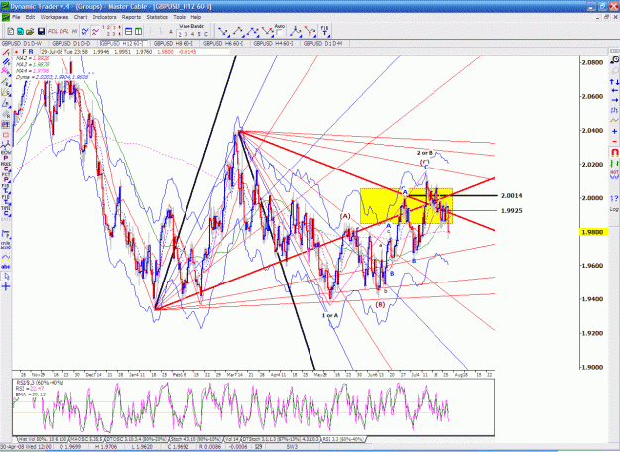
Task: Click the zoom magnifier icon
Action: tap(614, 60)
